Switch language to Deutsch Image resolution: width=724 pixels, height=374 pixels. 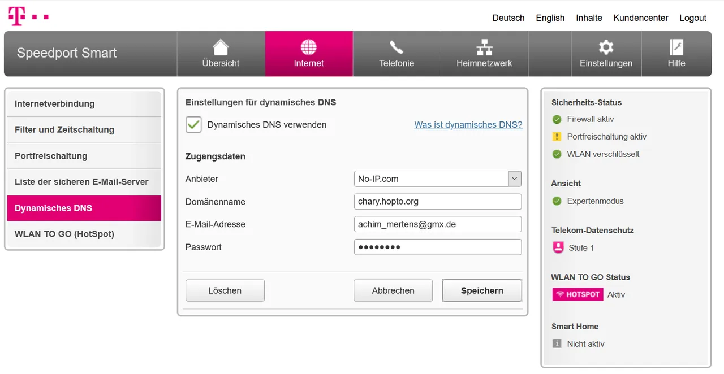(x=508, y=18)
